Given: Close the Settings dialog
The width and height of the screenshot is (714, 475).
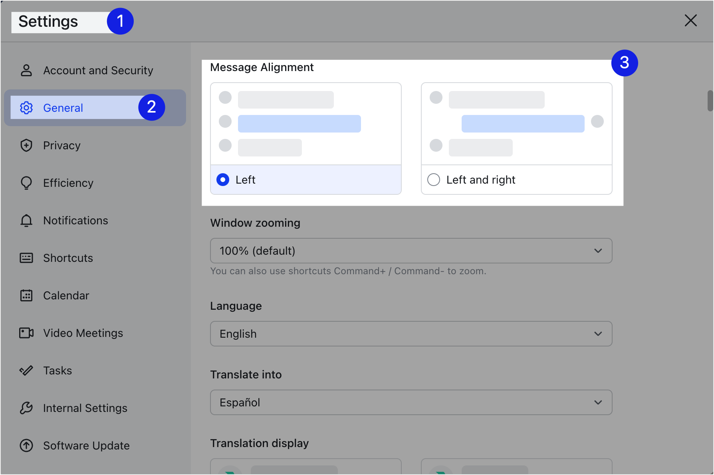Looking at the screenshot, I should click(x=690, y=21).
